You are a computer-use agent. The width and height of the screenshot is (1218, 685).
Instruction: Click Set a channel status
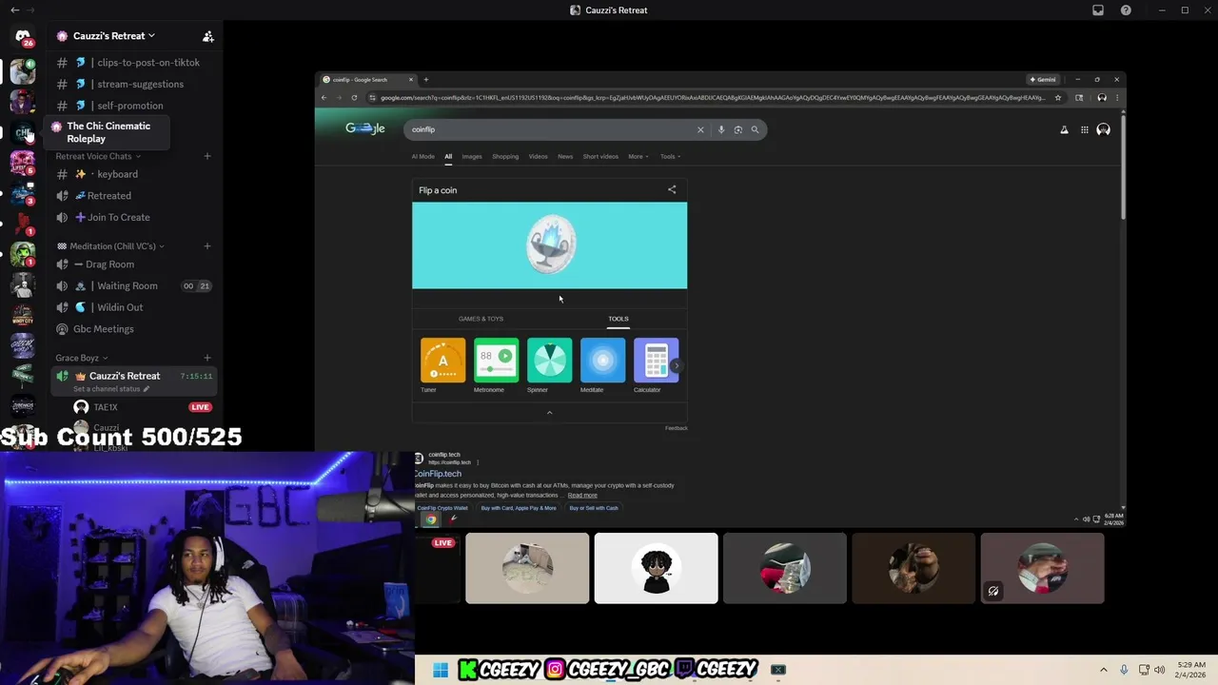coord(110,389)
